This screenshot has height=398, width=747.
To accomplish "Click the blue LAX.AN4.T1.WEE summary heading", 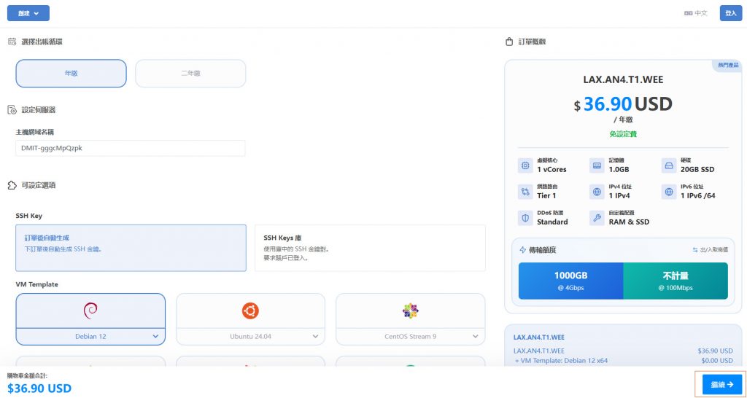I will (539, 337).
